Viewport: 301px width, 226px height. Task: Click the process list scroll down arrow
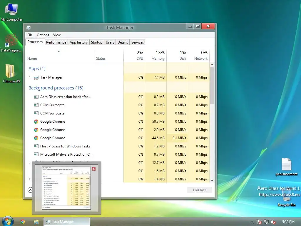coord(212,180)
